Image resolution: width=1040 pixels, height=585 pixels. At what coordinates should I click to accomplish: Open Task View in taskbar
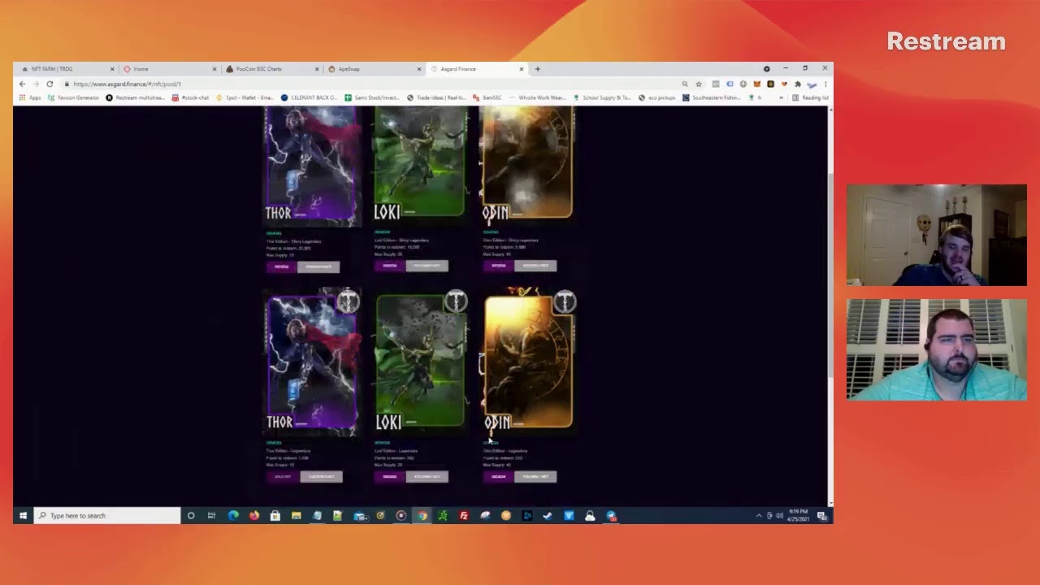[x=211, y=516]
